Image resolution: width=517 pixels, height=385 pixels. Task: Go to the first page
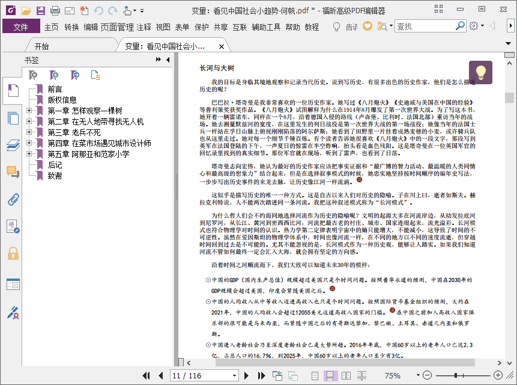tap(146, 375)
